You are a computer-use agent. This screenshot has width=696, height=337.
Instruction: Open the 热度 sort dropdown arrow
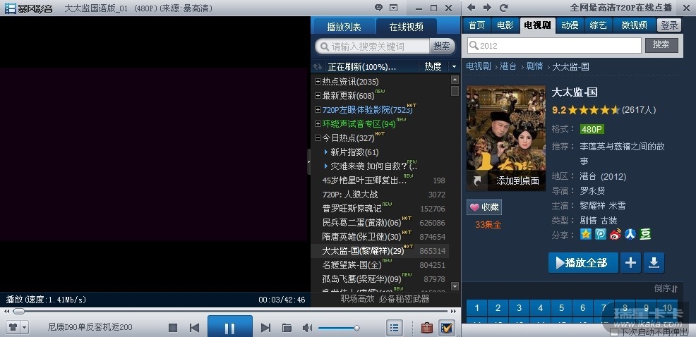454,66
